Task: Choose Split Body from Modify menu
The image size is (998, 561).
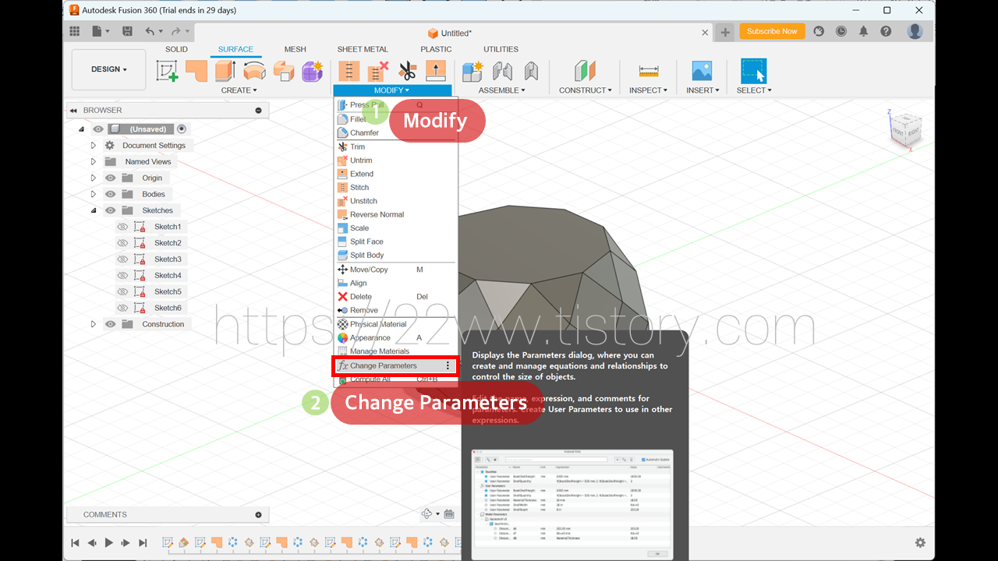Action: (x=395, y=256)
